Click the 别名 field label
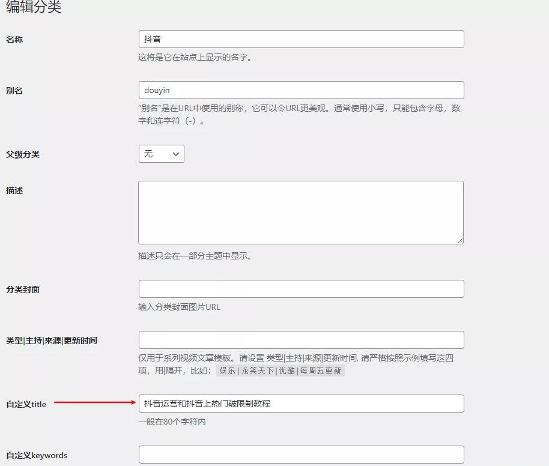The image size is (549, 466). pyautogui.click(x=14, y=91)
